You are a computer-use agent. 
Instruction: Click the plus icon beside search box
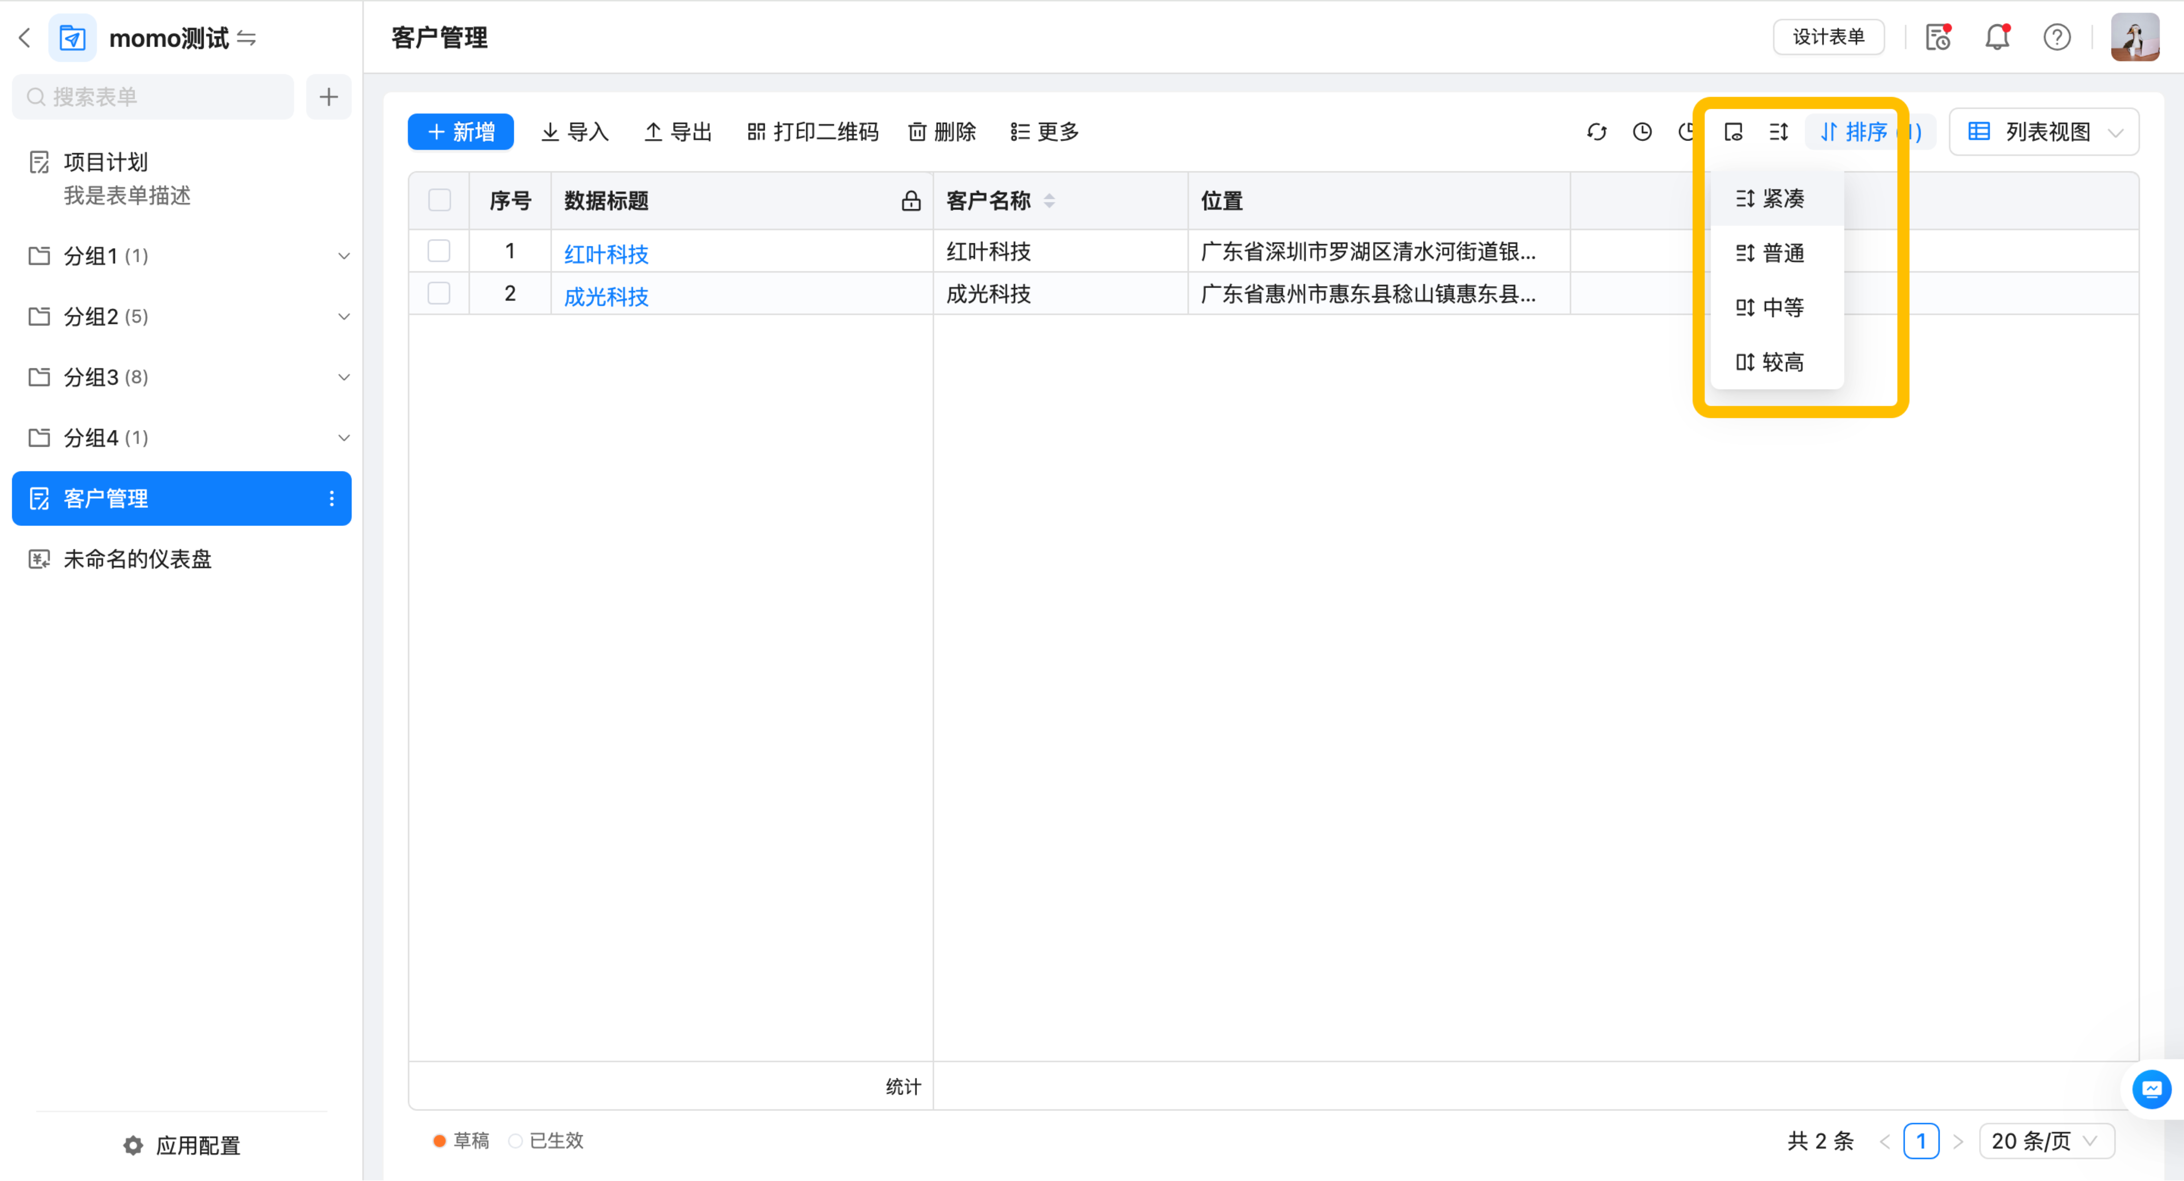[x=328, y=98]
